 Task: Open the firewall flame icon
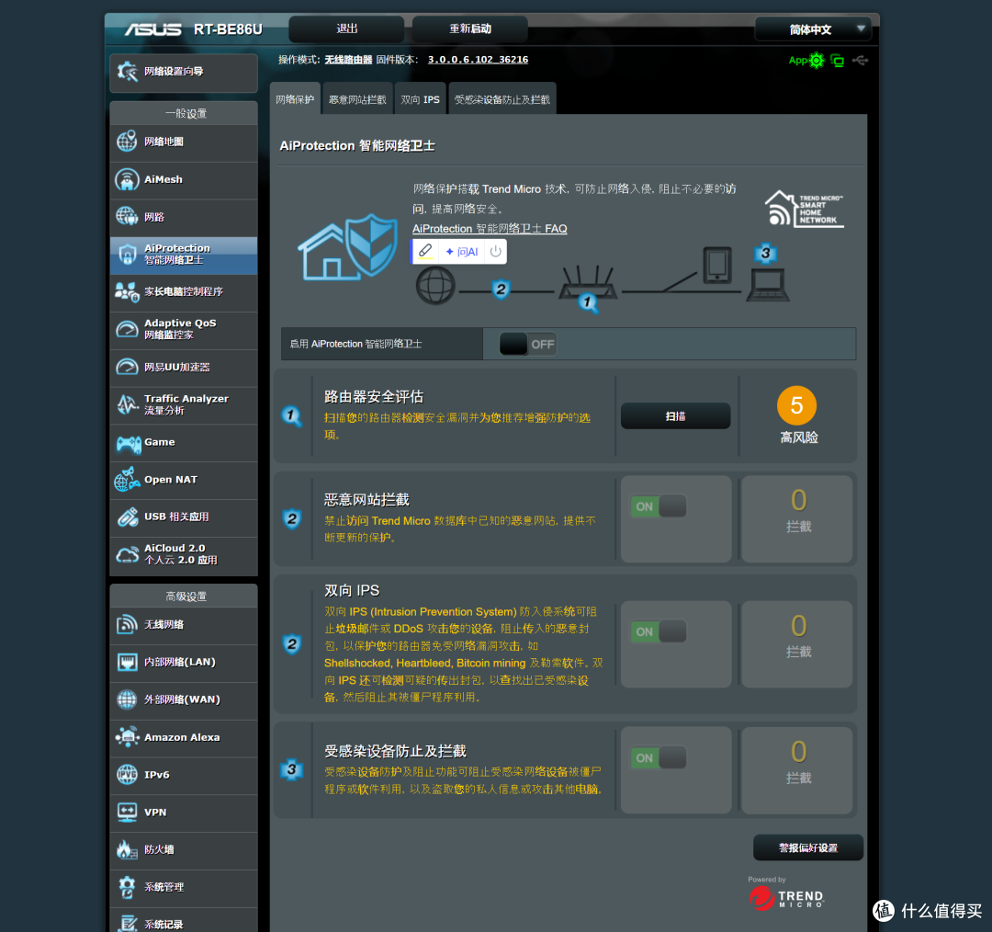(x=127, y=849)
